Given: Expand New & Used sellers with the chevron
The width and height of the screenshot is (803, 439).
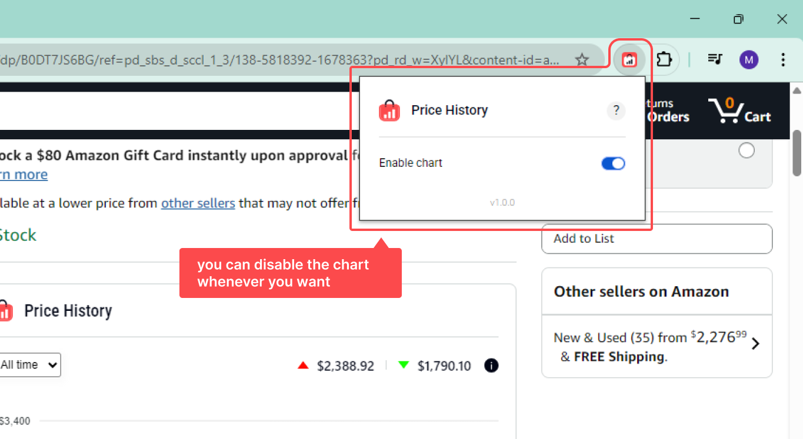Looking at the screenshot, I should click(756, 343).
